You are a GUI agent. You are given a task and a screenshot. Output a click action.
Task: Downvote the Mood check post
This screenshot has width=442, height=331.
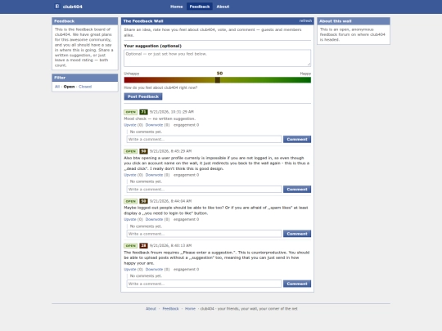pos(154,125)
